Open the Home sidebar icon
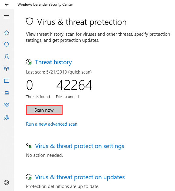Viewport: 175px width, 191px height. click(x=7, y=32)
